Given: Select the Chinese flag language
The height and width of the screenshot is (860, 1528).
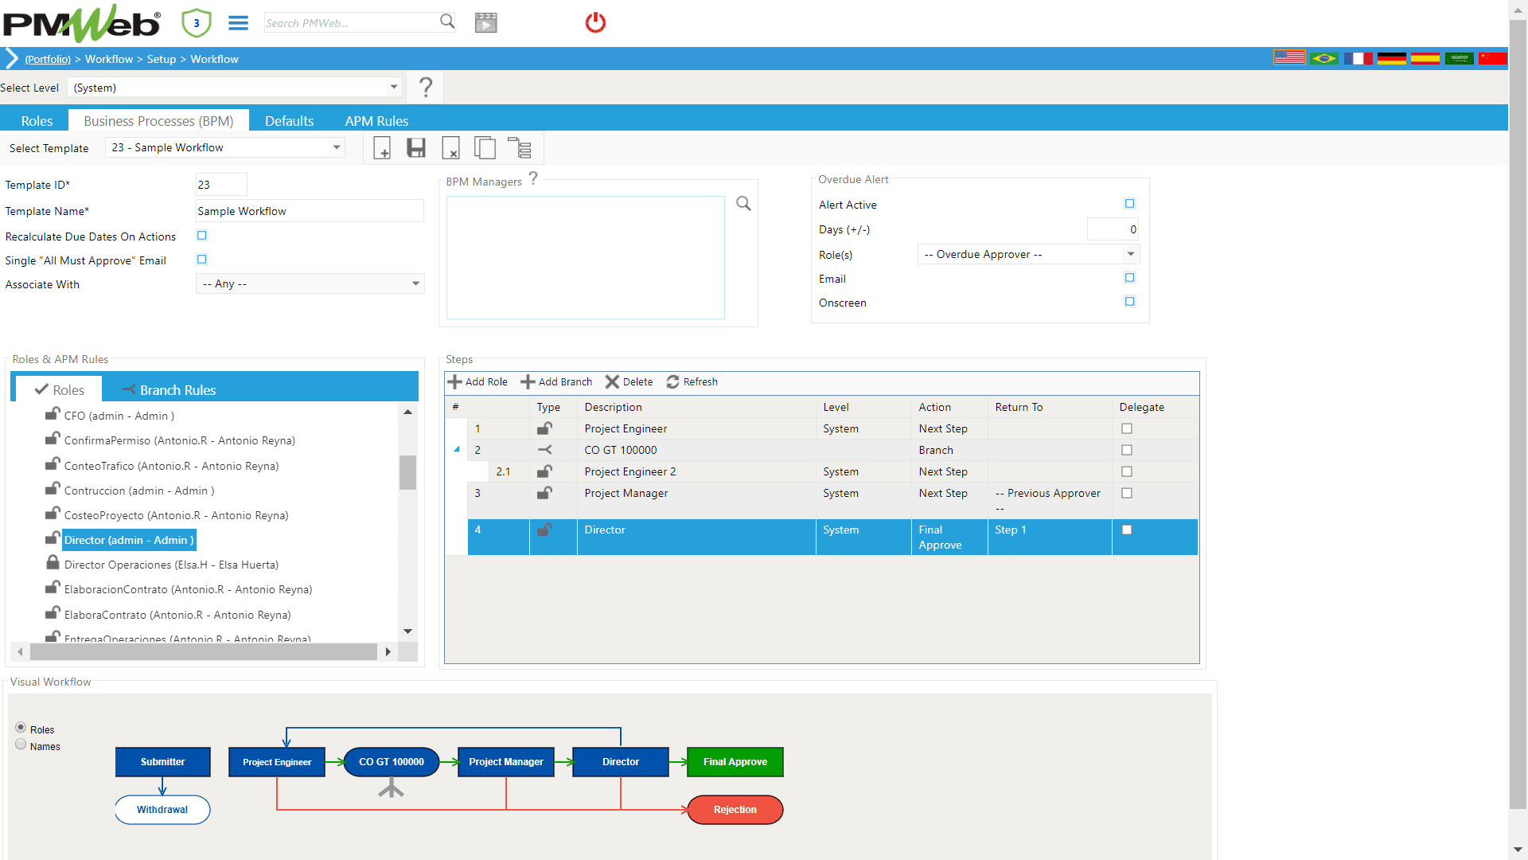Looking at the screenshot, I should pyautogui.click(x=1492, y=58).
